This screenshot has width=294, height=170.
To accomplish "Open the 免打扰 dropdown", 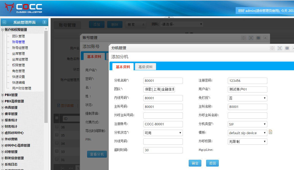I will [x=247, y=98].
